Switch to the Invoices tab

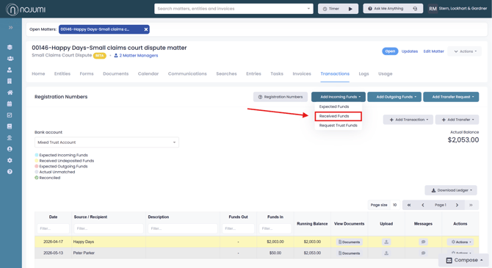click(x=302, y=73)
